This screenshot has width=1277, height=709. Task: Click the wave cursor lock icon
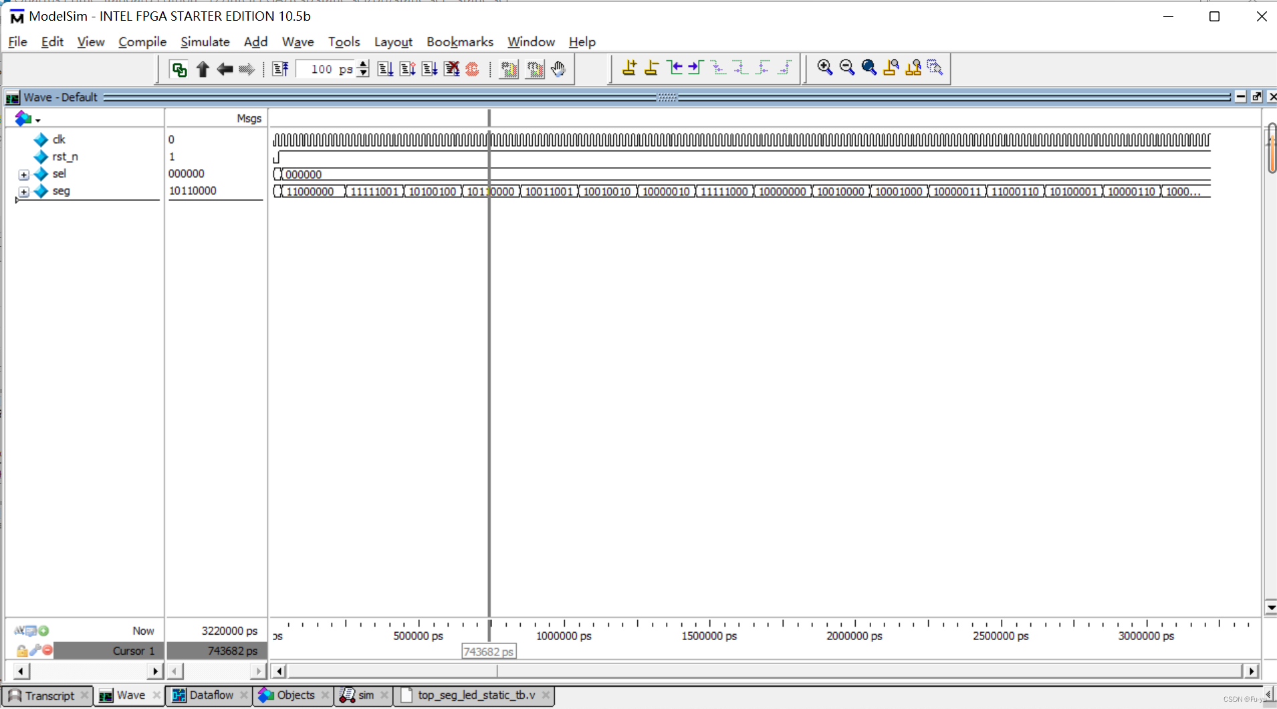(21, 650)
